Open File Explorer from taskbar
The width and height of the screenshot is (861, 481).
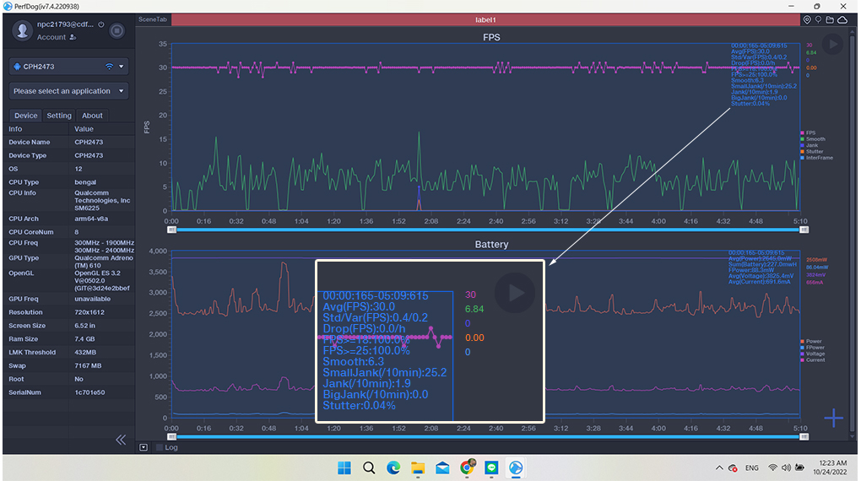point(418,467)
